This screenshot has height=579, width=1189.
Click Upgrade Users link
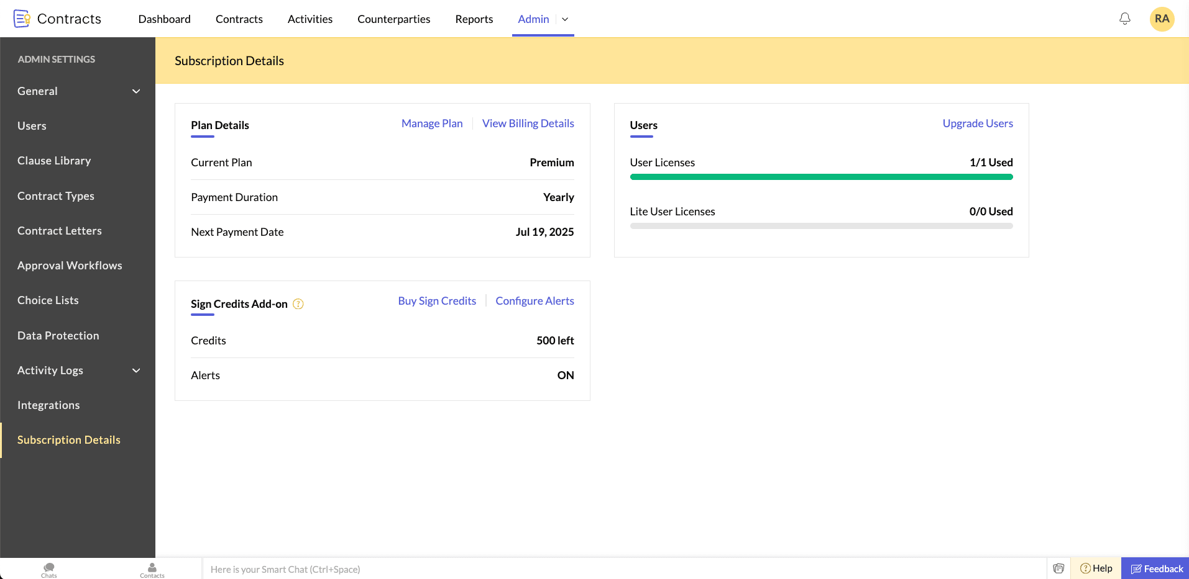tap(977, 123)
